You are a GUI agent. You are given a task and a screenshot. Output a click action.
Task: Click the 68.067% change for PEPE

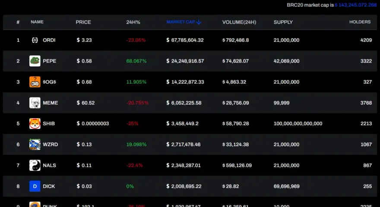point(136,61)
